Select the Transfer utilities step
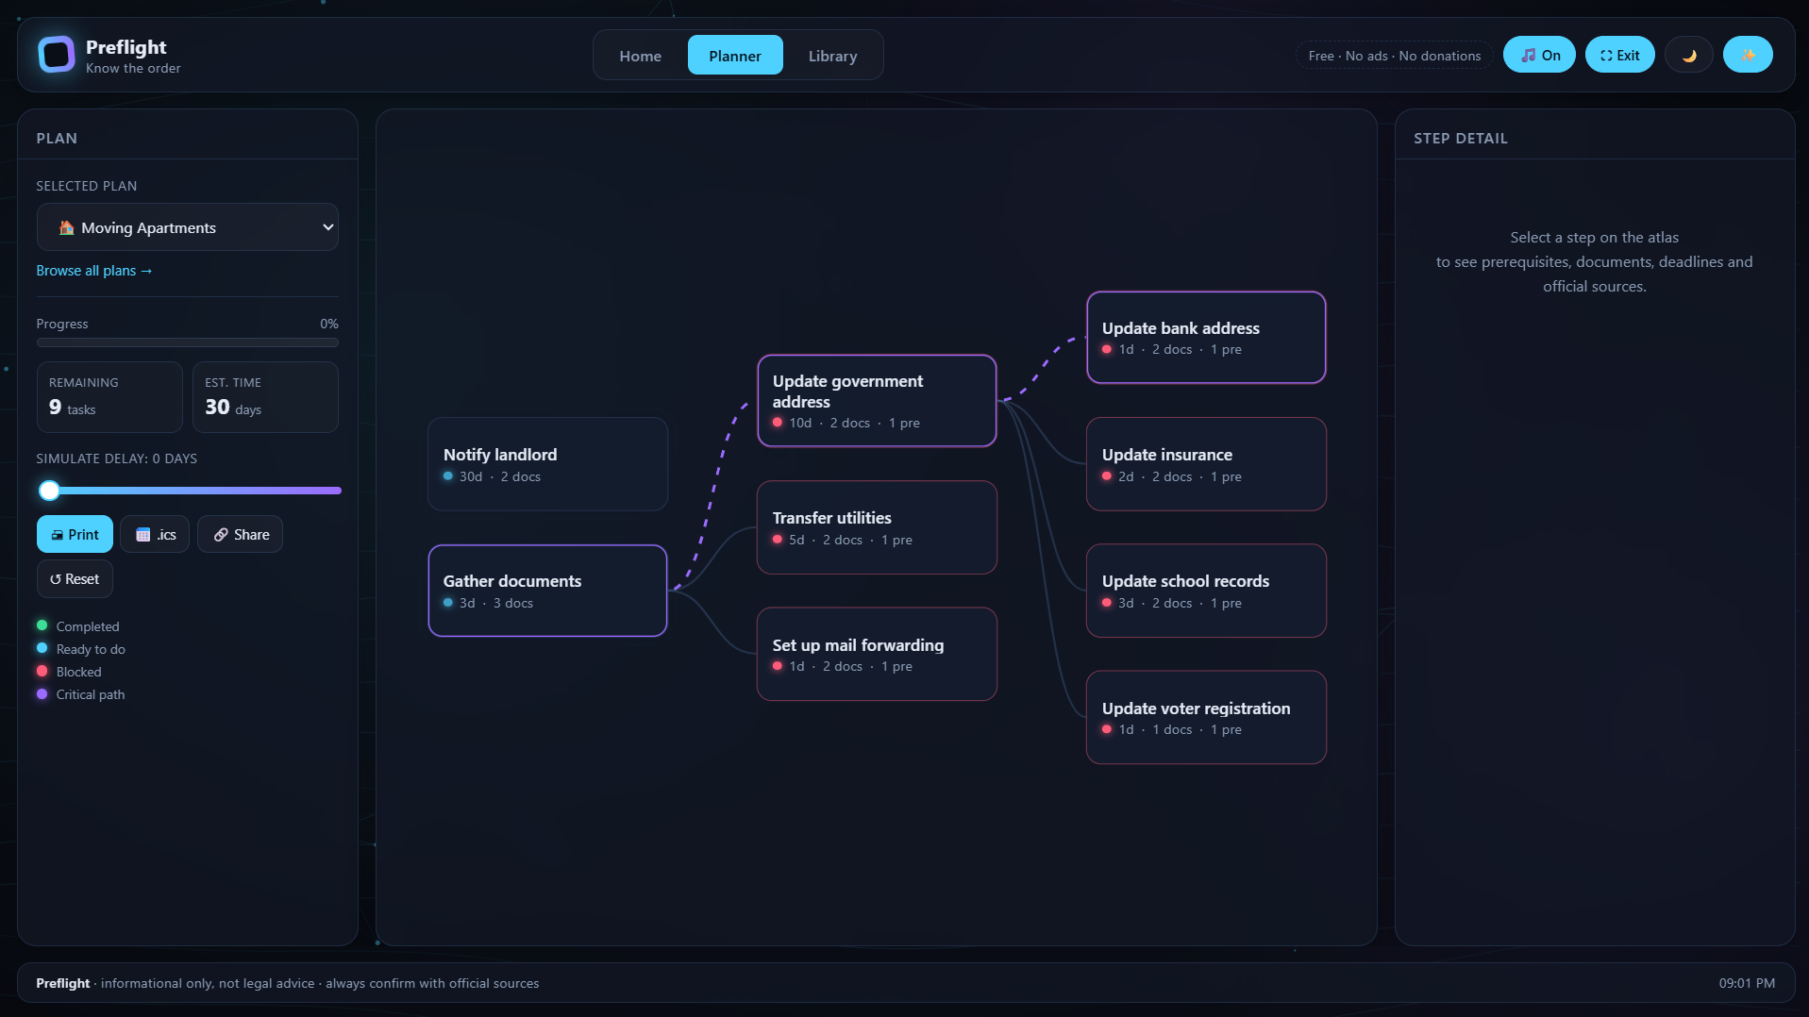1809x1017 pixels. click(x=877, y=527)
